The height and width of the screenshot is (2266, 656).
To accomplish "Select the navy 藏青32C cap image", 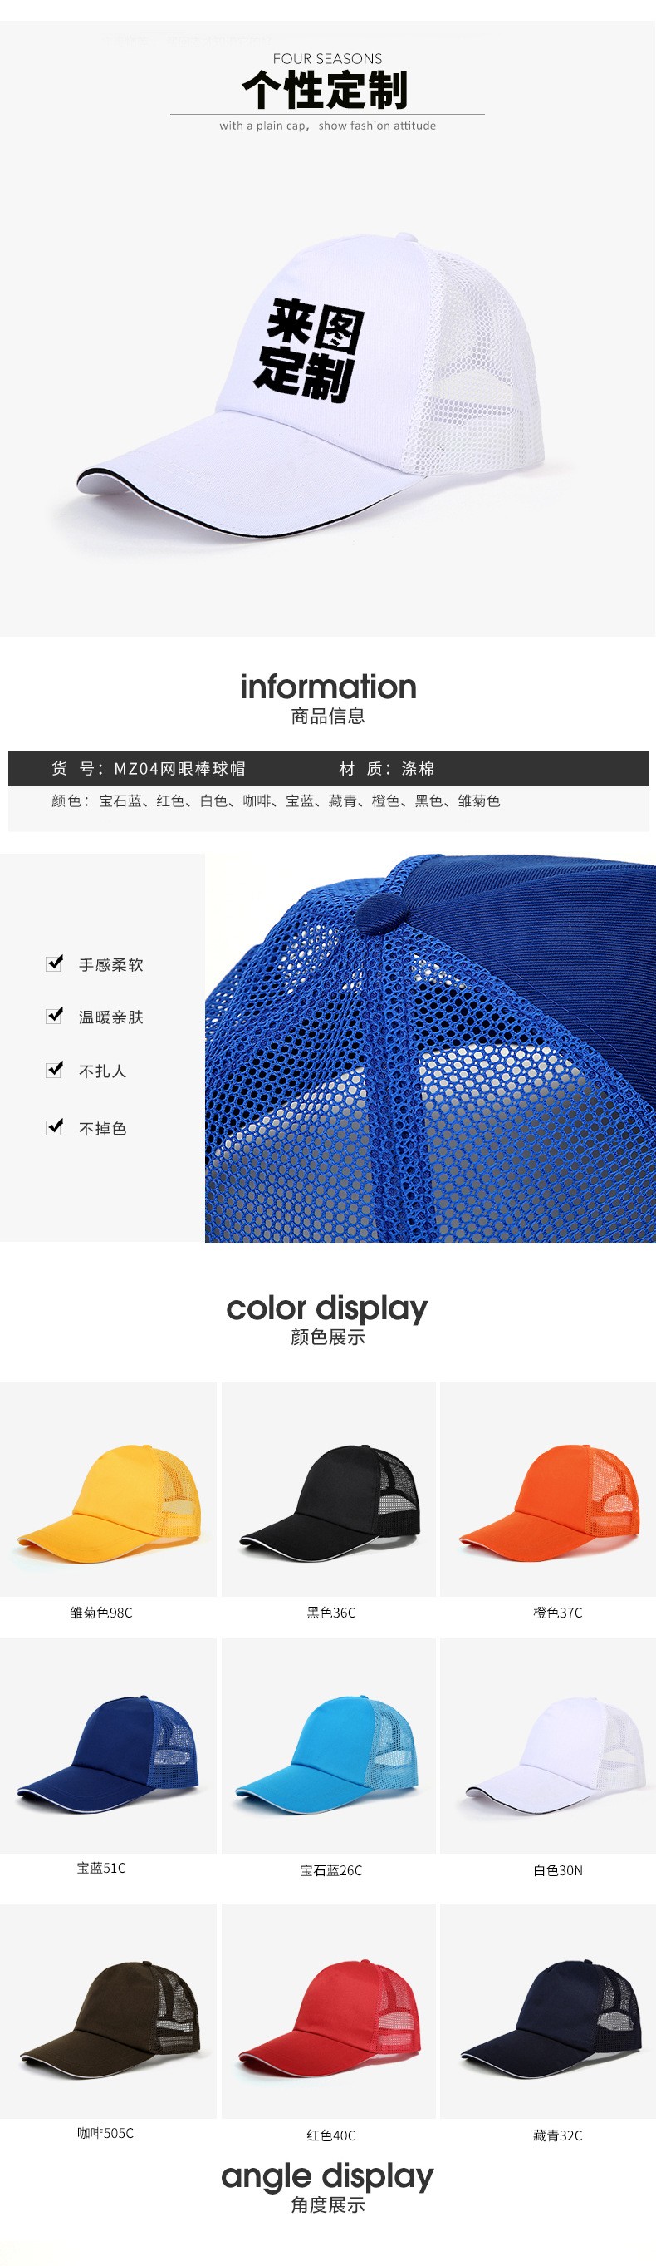I will (548, 2012).
